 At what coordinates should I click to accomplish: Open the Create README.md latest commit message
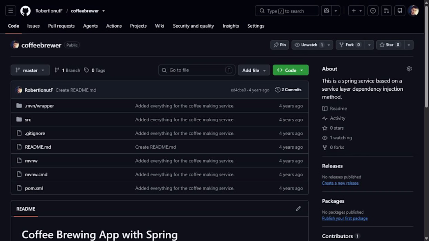(76, 90)
